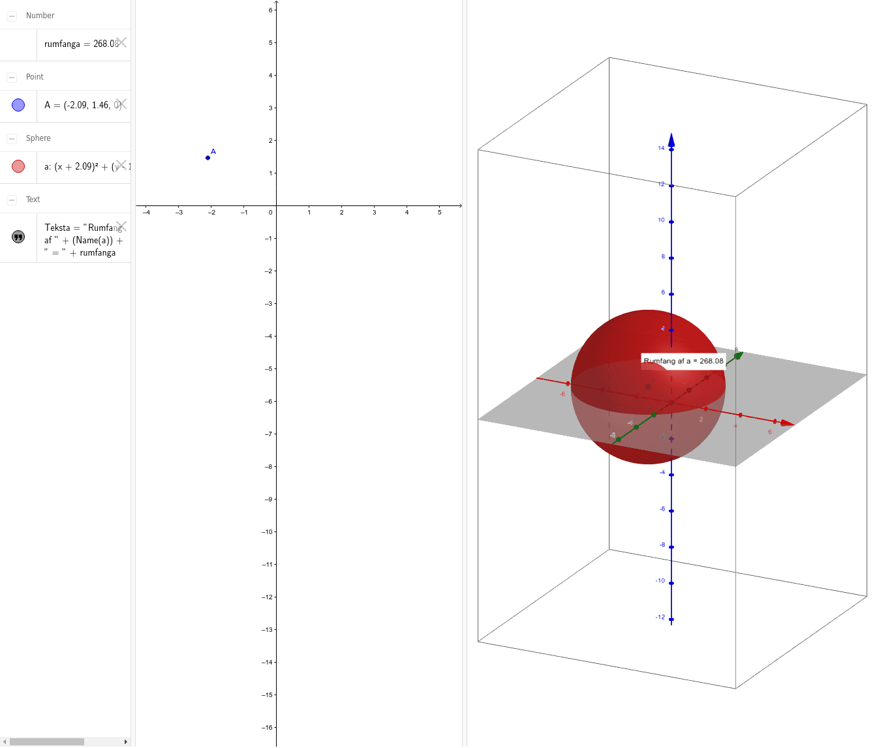
Task: Click the green y-axis arrowhead
Action: 738,355
